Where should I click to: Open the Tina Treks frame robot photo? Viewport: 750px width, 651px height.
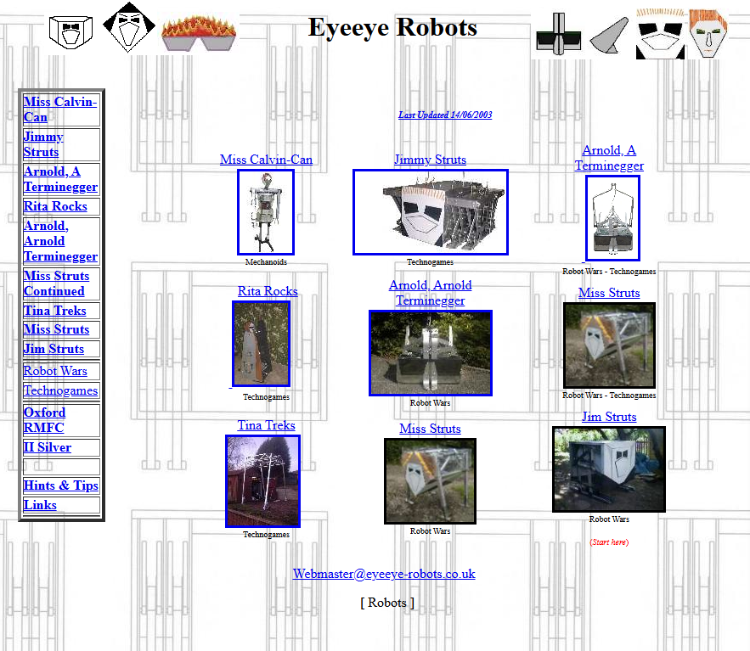[263, 481]
